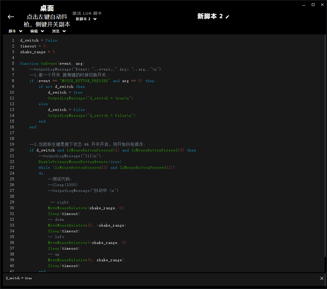Click the function OnEvent(event, arg) line
This screenshot has height=289, width=327.
[52, 64]
